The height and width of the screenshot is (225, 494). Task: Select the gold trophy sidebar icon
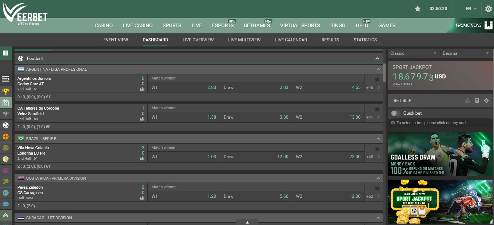5,91
